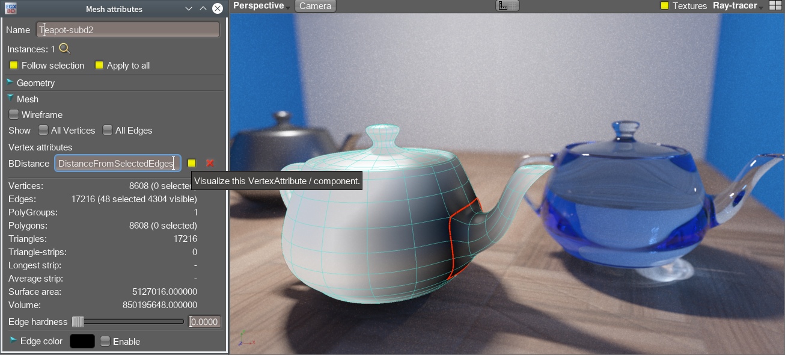
Task: Enable the Wireframe checkbox
Action: (x=14, y=115)
